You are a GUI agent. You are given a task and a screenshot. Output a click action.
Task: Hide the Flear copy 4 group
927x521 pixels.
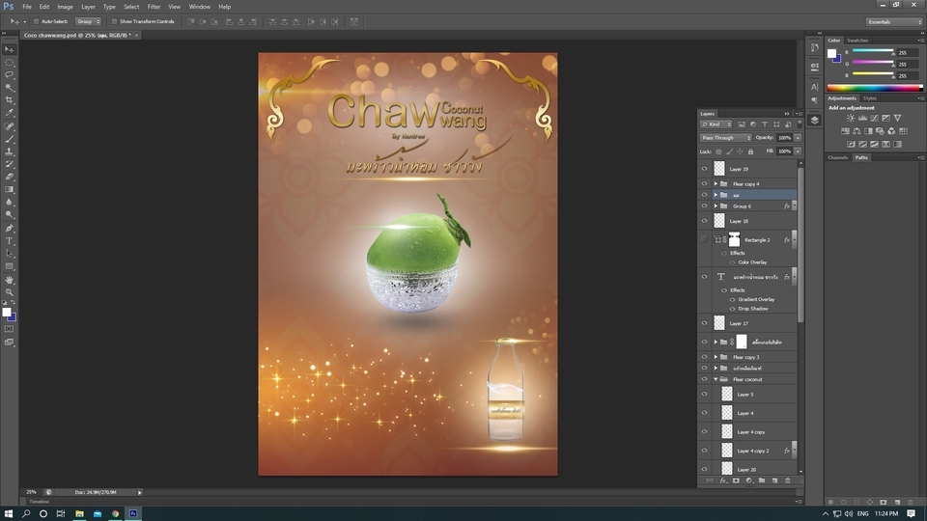pyautogui.click(x=704, y=183)
